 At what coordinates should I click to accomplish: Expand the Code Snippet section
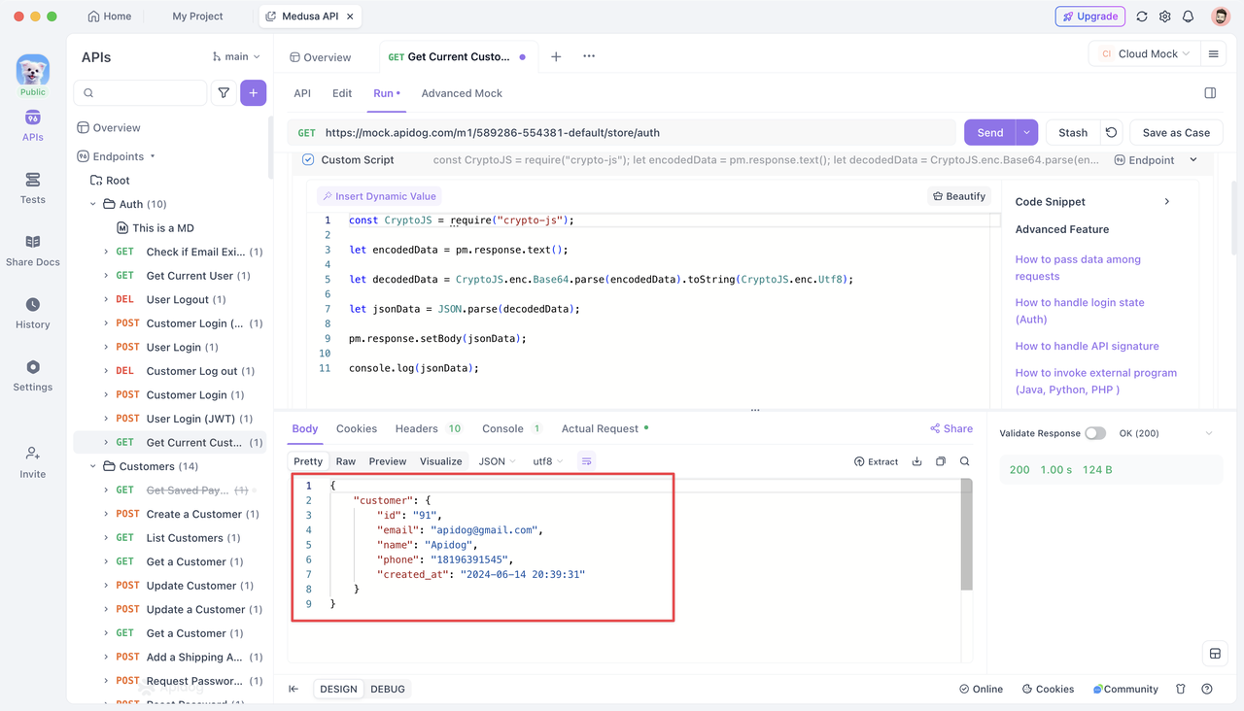[1167, 202]
